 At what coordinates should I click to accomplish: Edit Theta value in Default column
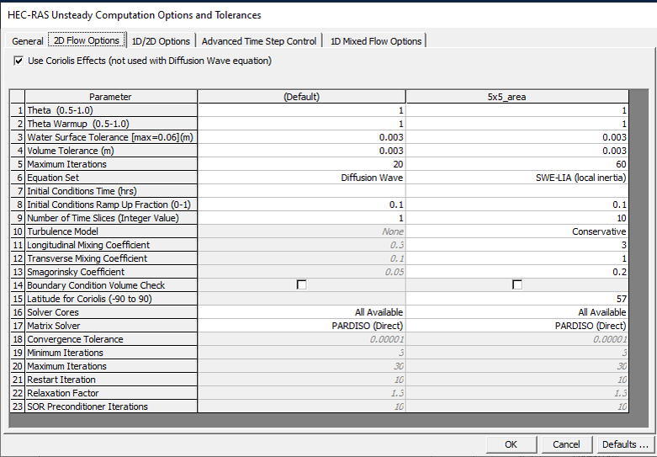(x=301, y=110)
